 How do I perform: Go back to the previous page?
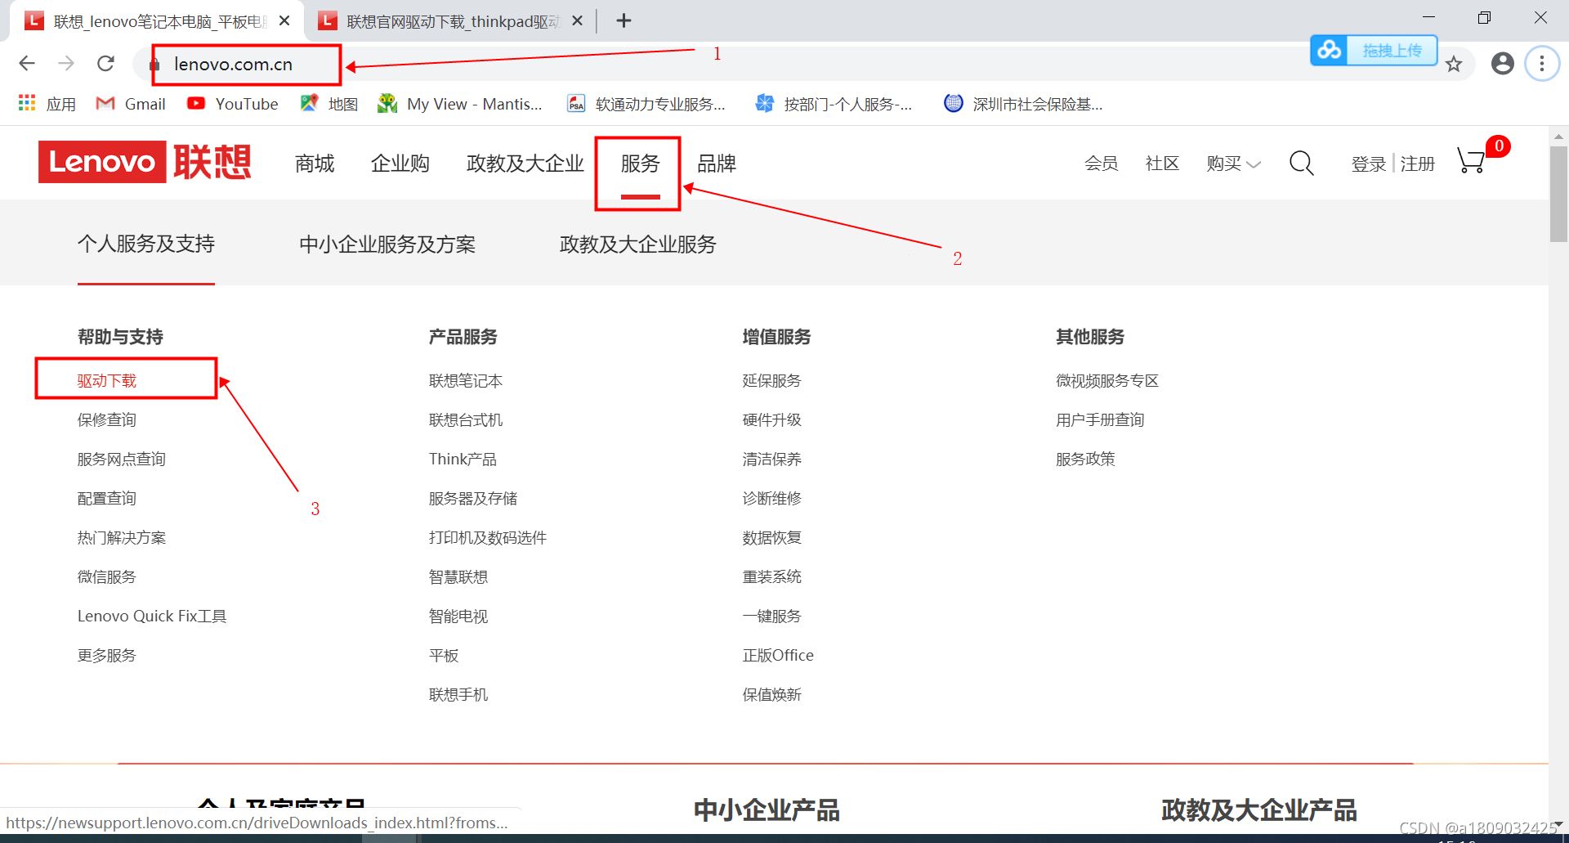click(x=27, y=64)
